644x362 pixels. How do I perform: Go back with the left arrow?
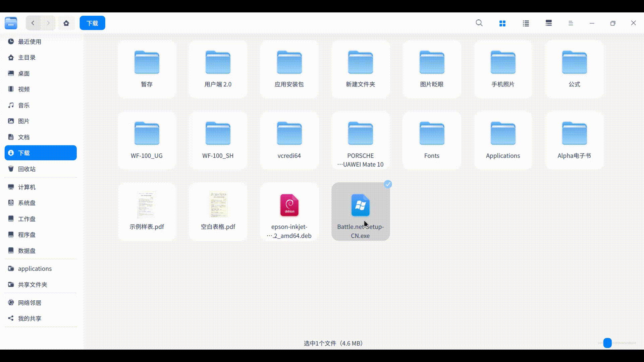[x=33, y=23]
